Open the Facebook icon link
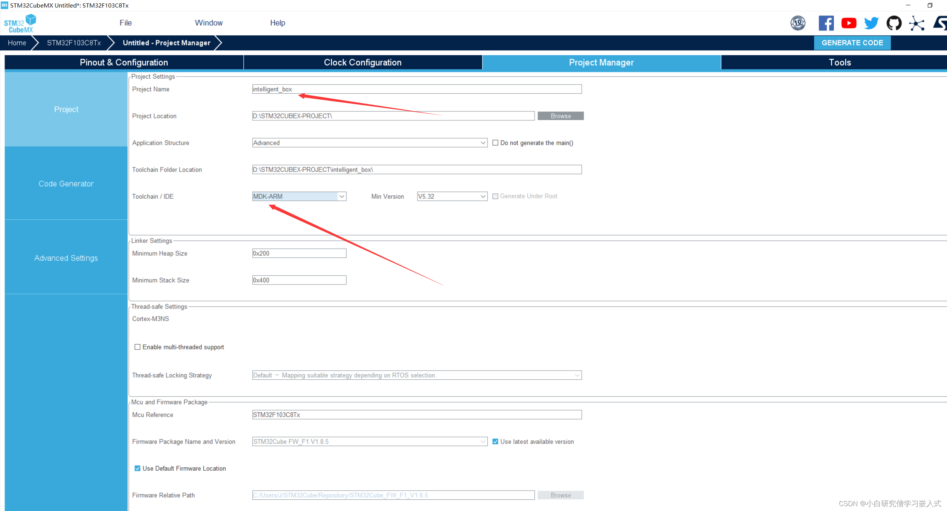This screenshot has height=511, width=947. pyautogui.click(x=826, y=23)
